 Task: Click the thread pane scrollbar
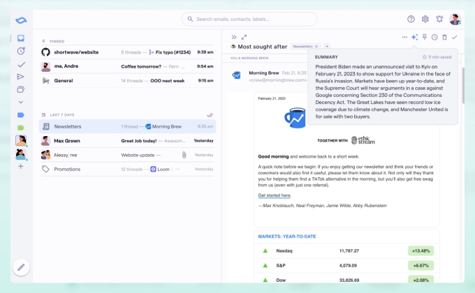coord(463,85)
